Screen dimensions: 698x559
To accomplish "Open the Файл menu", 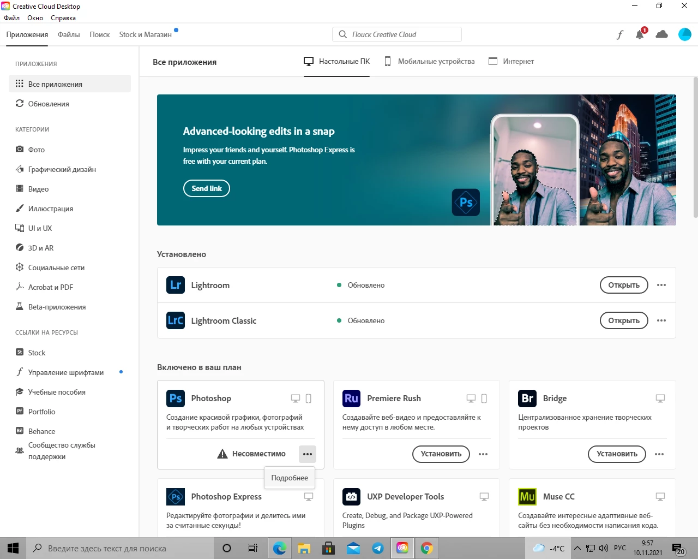I will point(12,18).
